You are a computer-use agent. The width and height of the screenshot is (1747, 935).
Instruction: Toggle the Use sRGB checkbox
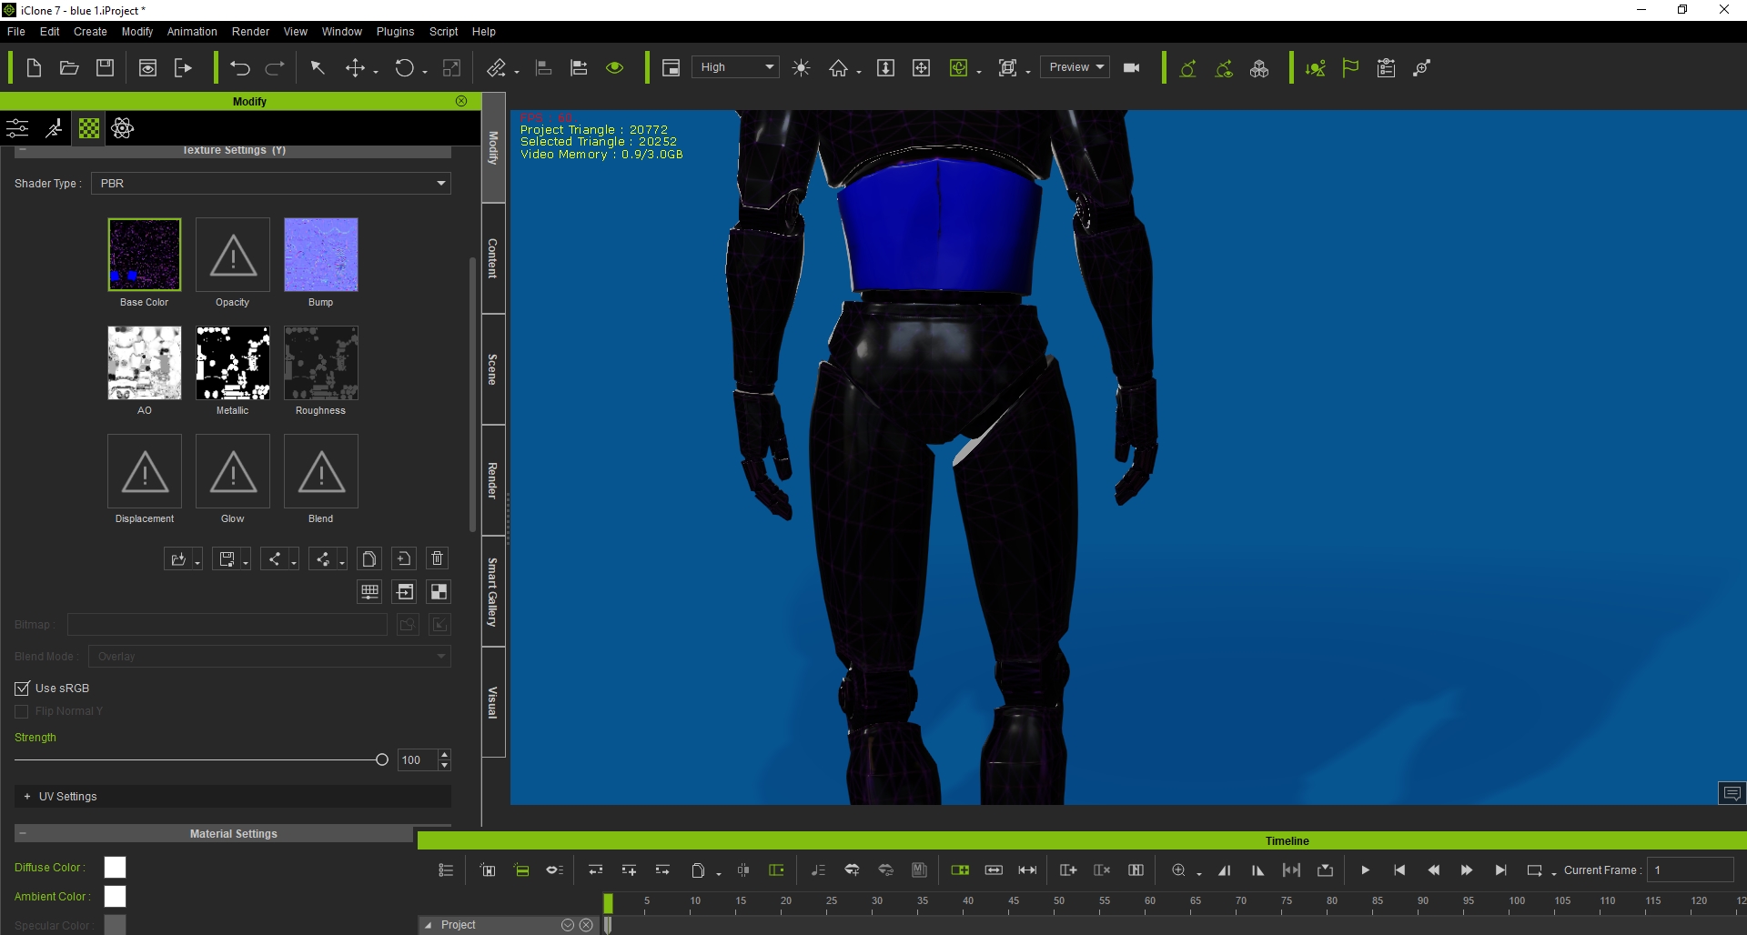click(x=23, y=689)
